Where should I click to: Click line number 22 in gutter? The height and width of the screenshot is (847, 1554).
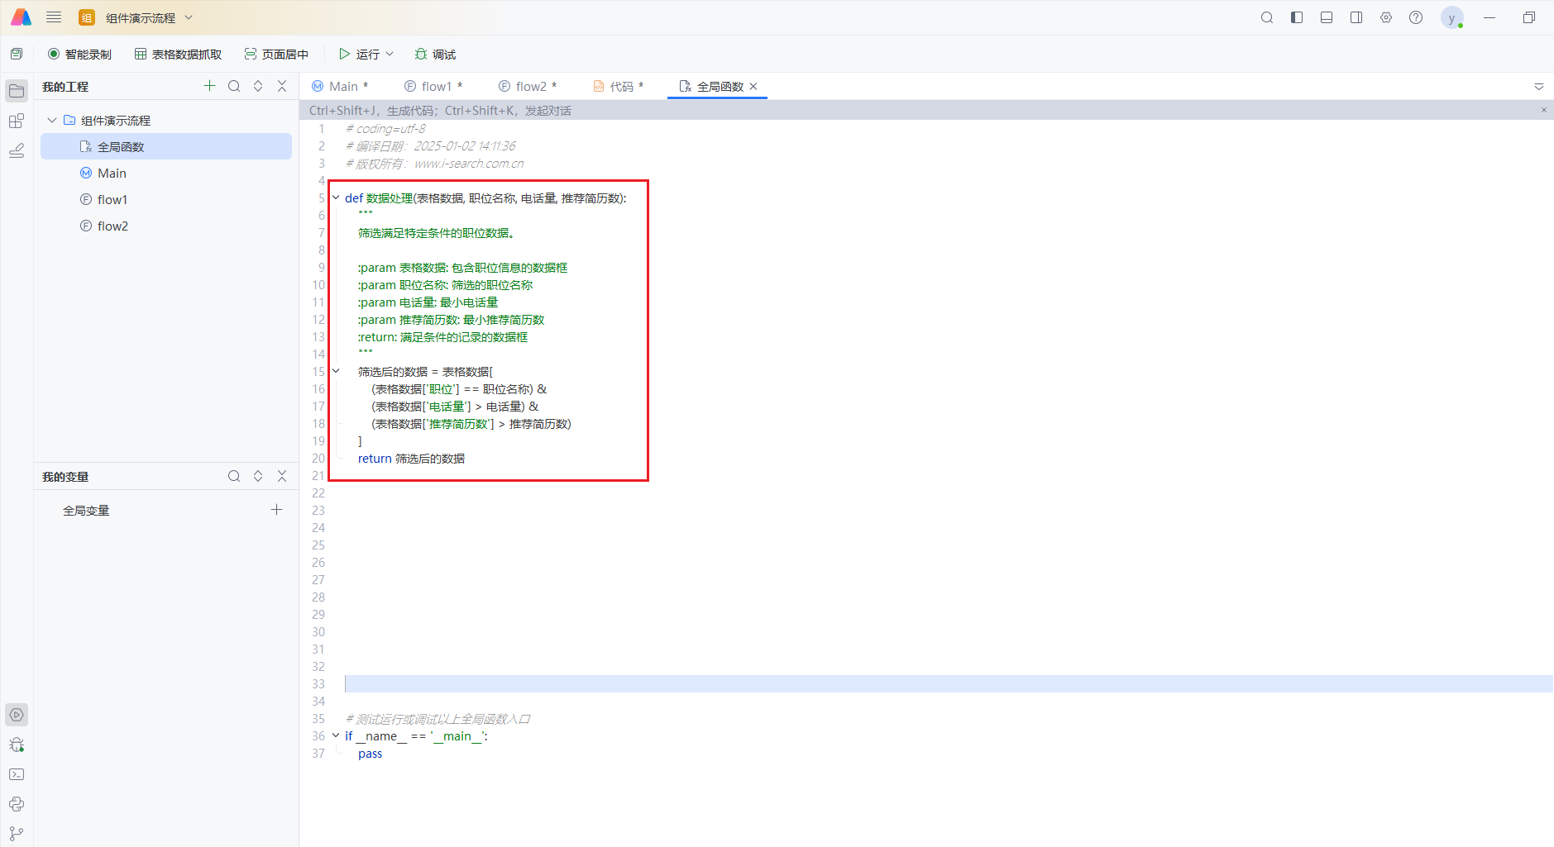tap(318, 492)
